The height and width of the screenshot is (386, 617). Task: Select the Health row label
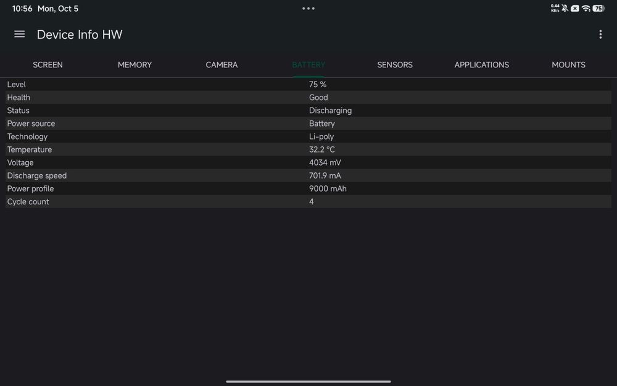point(19,98)
